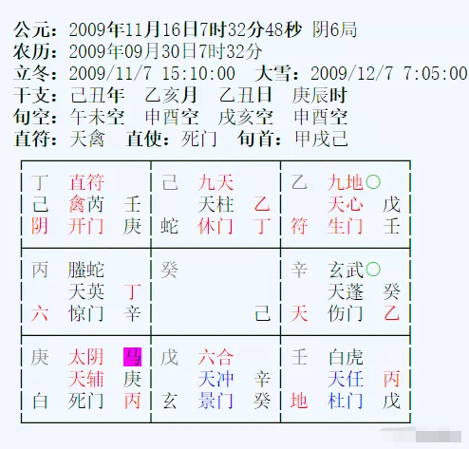Click the red 六 character beside 惊门
Image resolution: width=469 pixels, height=449 pixels.
coord(40,313)
